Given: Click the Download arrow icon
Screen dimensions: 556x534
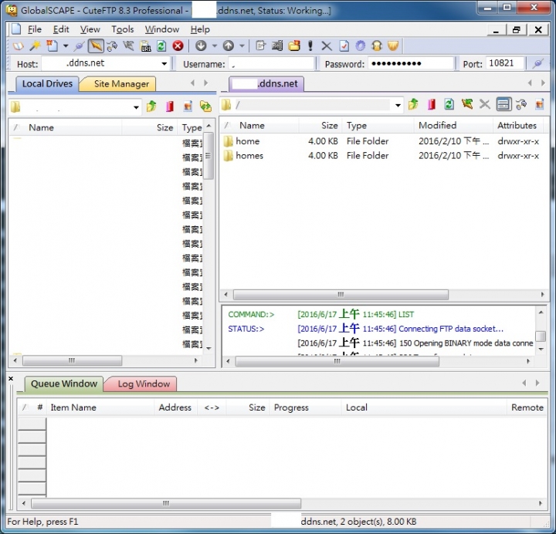Looking at the screenshot, I should click(201, 46).
